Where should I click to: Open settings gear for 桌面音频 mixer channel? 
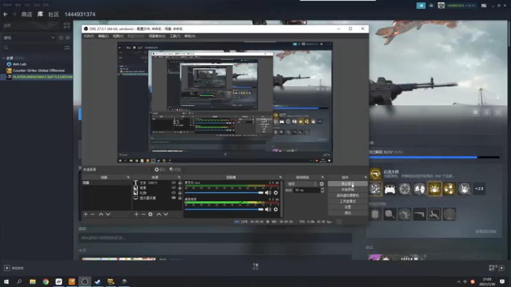point(276,210)
